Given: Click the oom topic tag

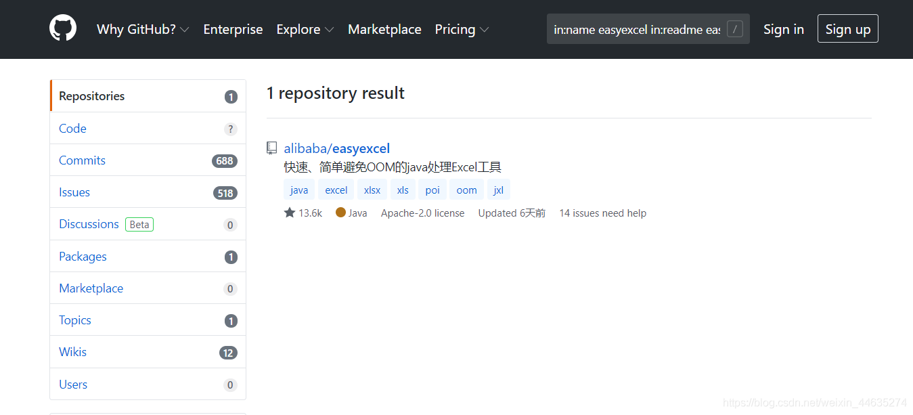Looking at the screenshot, I should (x=466, y=190).
